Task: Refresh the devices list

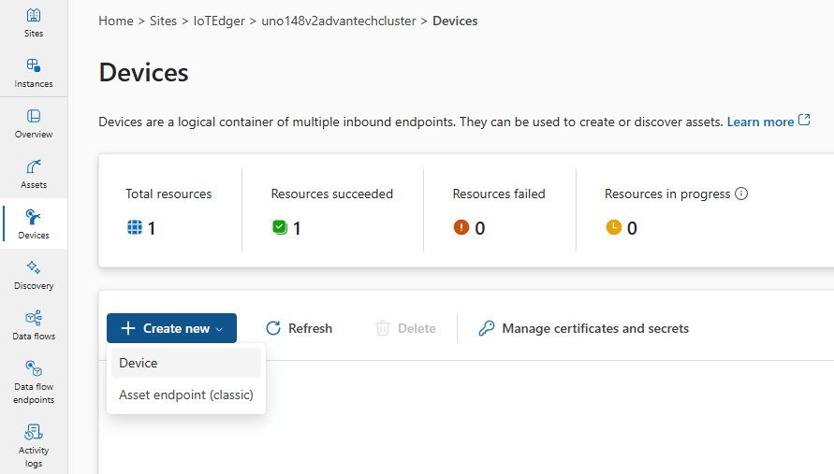Action: (300, 328)
